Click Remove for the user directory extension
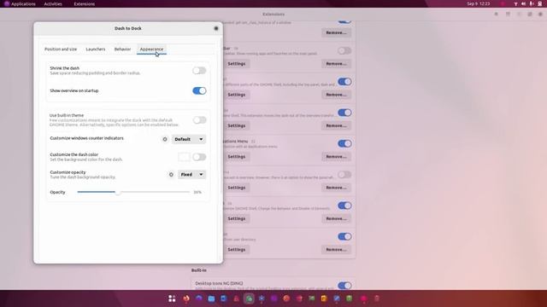Image resolution: width=547 pixels, height=307 pixels. click(336, 250)
